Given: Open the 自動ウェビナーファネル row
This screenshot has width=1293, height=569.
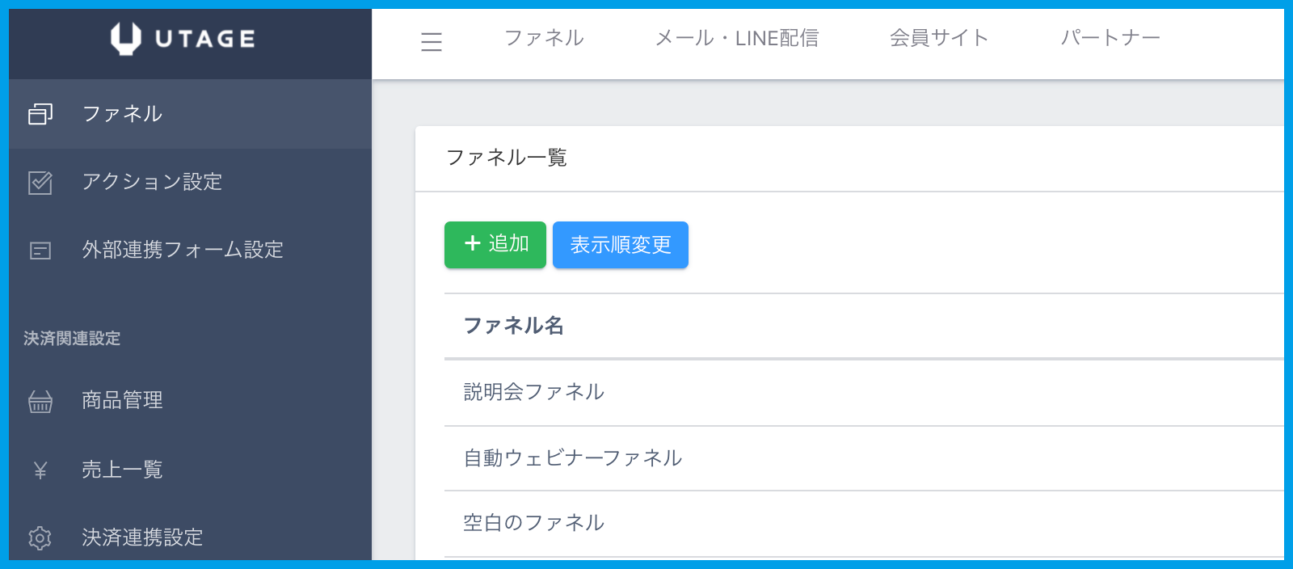Looking at the screenshot, I should [572, 458].
